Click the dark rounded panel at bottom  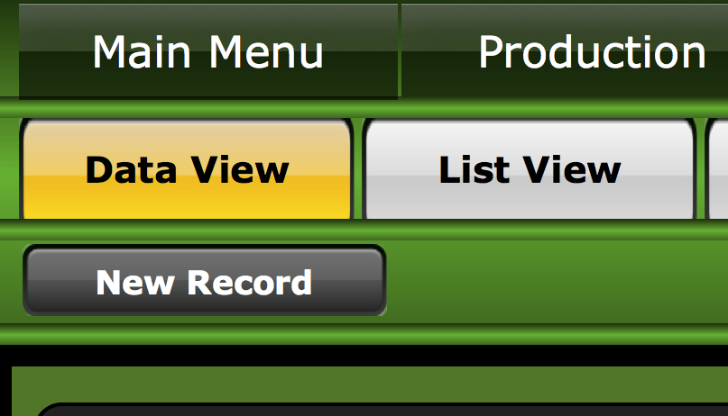pyautogui.click(x=381, y=410)
